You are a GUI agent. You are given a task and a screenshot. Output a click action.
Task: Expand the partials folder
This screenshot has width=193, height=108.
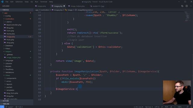[x=17, y=87]
